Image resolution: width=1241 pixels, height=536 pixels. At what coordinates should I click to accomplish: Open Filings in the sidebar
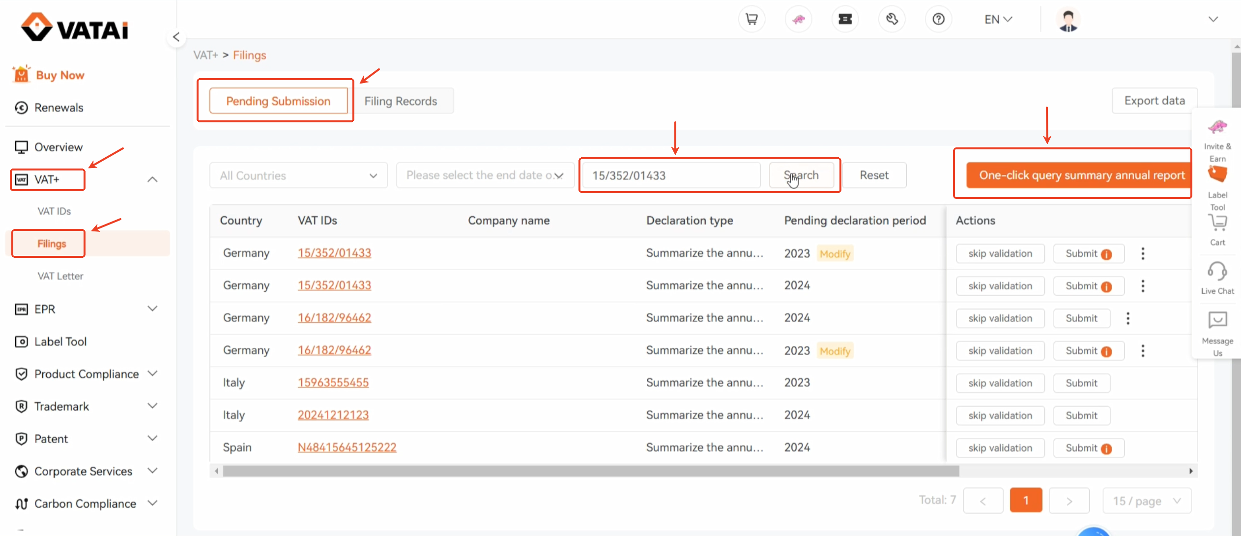click(x=51, y=244)
